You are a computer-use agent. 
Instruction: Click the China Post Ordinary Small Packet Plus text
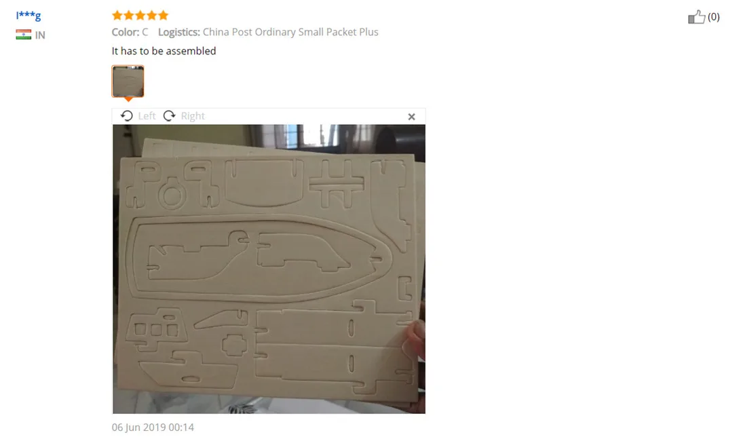pos(290,32)
